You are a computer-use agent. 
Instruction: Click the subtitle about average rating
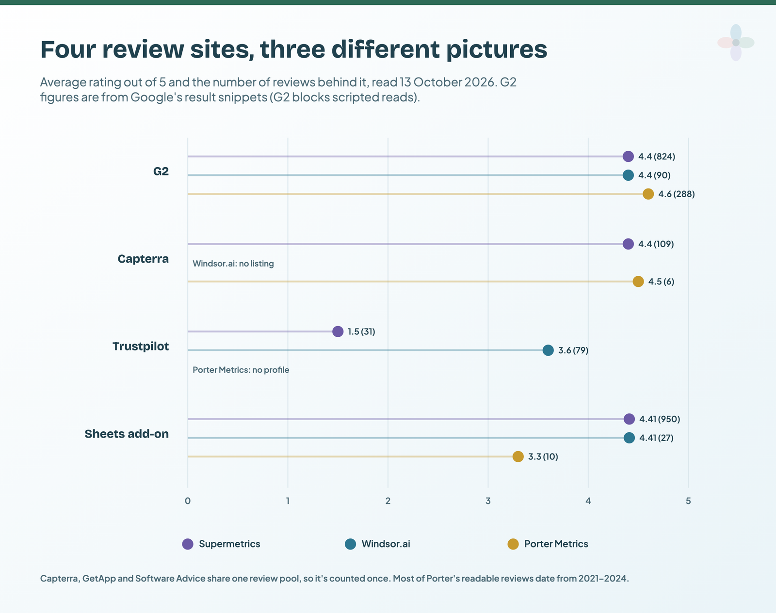[x=278, y=90]
